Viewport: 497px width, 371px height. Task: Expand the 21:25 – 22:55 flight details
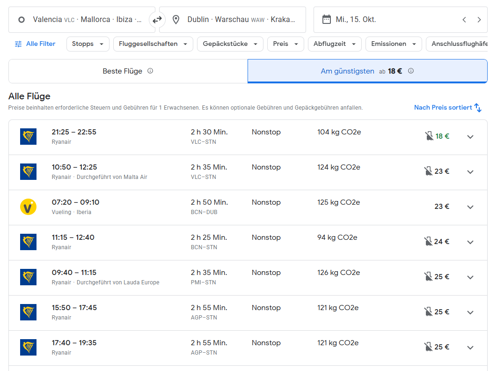(x=470, y=137)
